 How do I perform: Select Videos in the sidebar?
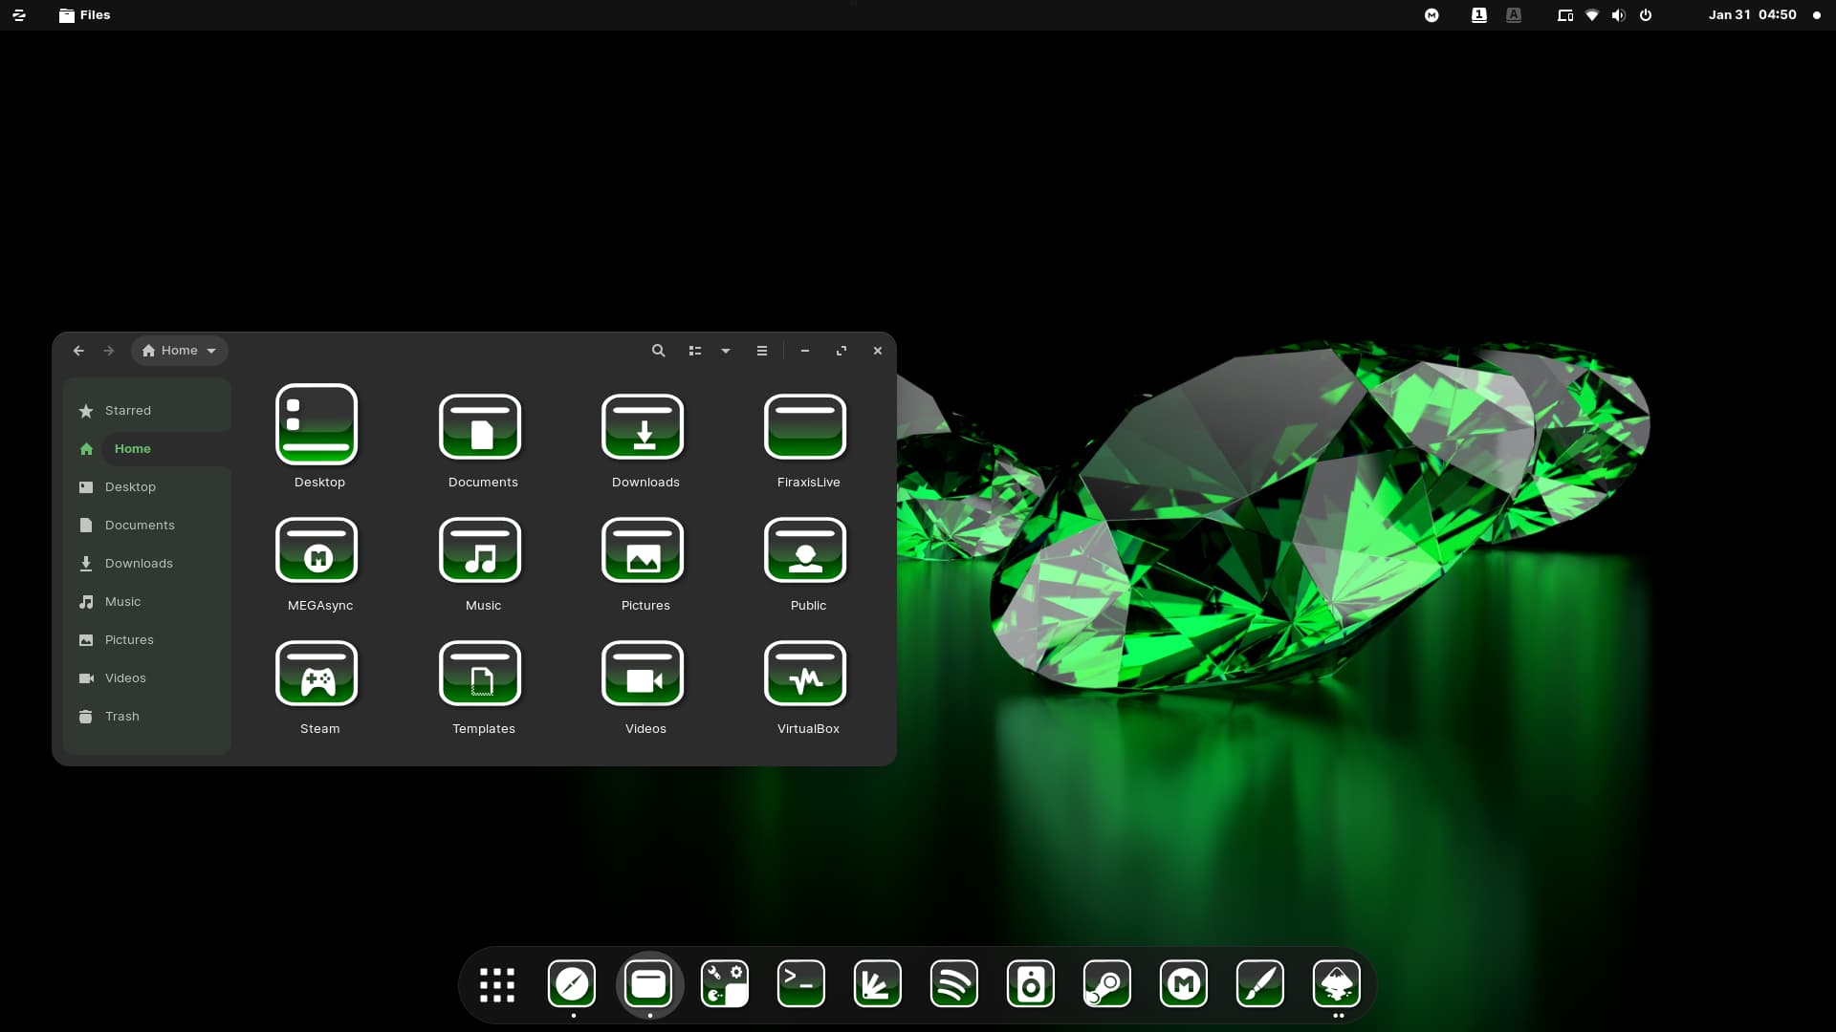tap(147, 678)
